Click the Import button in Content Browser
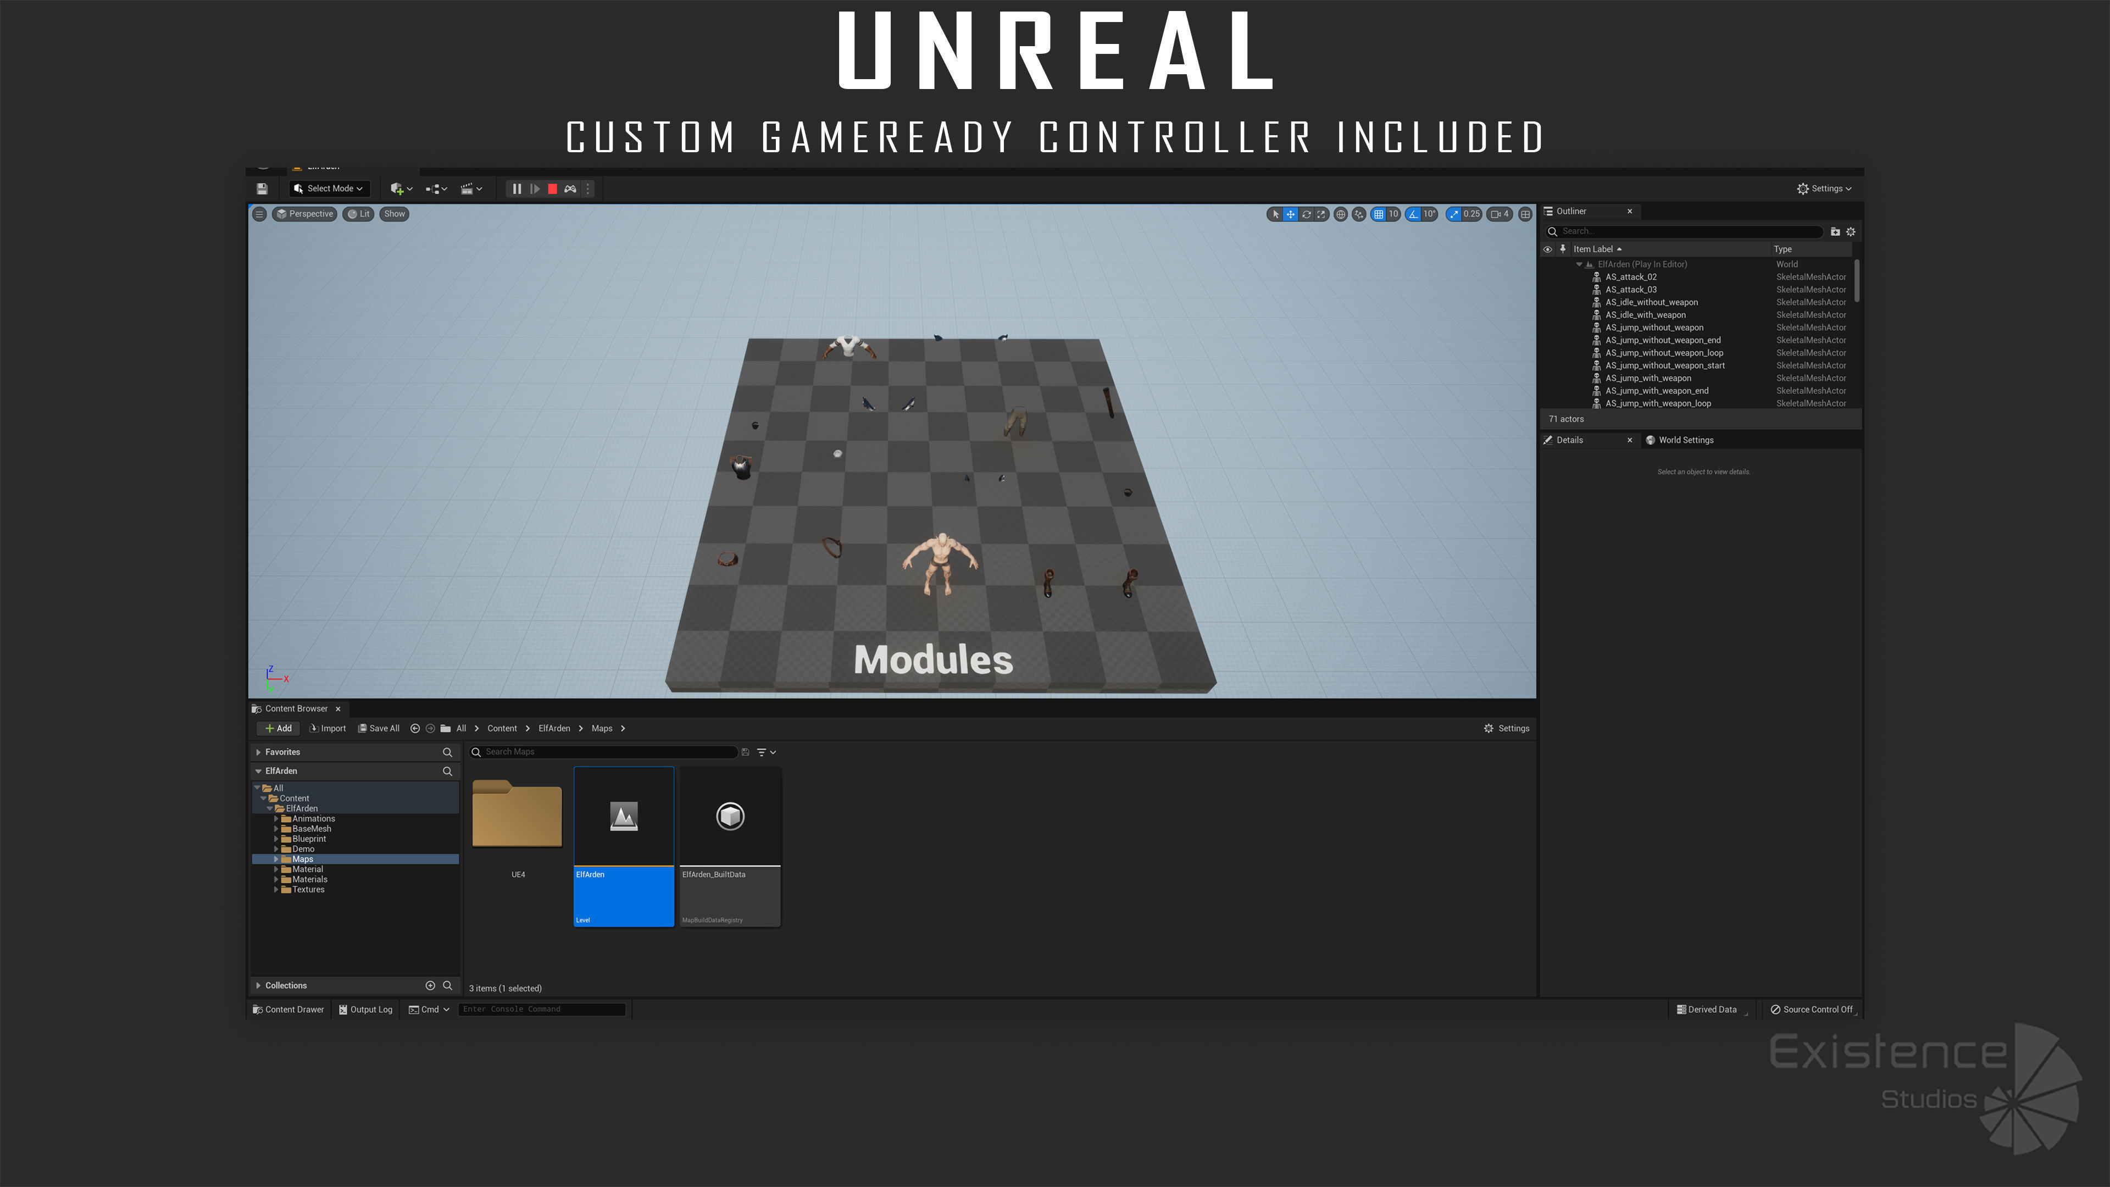 327,728
